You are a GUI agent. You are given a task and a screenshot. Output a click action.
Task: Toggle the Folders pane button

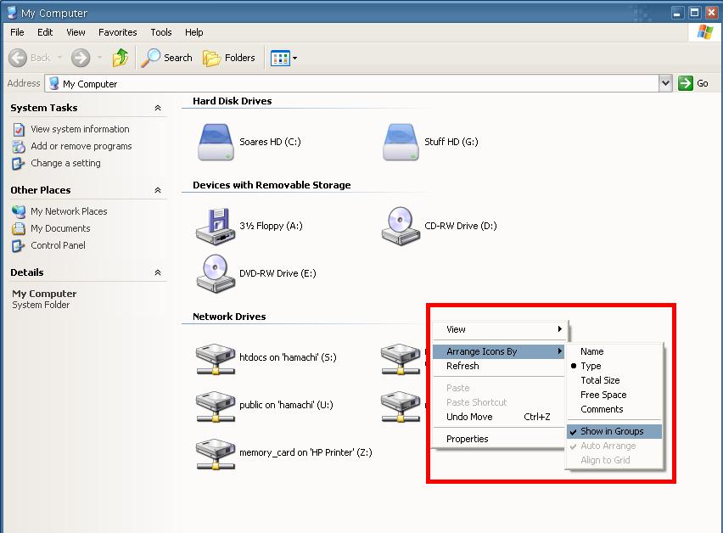click(x=229, y=58)
